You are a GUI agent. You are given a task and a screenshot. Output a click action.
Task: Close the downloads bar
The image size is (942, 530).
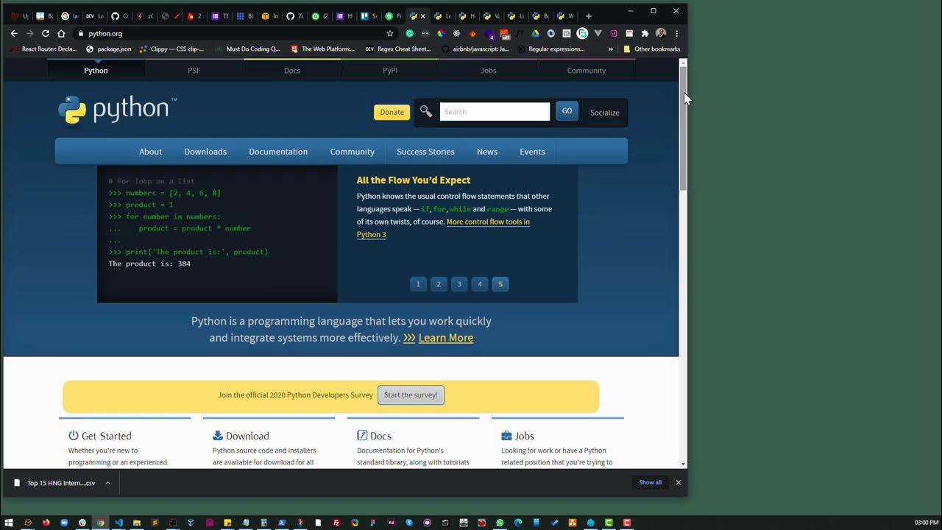(x=679, y=482)
